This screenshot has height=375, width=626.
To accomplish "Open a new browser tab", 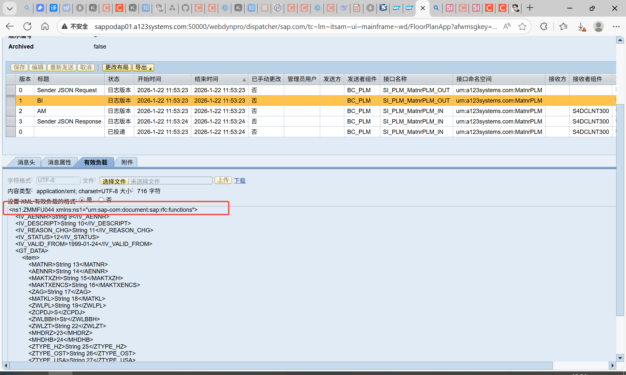I will coord(530,8).
